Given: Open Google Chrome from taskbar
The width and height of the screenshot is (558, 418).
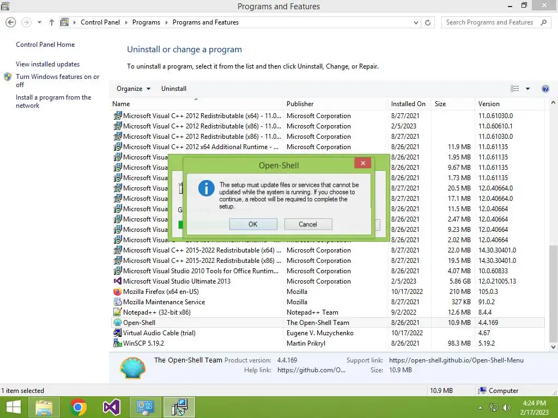Looking at the screenshot, I should pyautogui.click(x=78, y=407).
